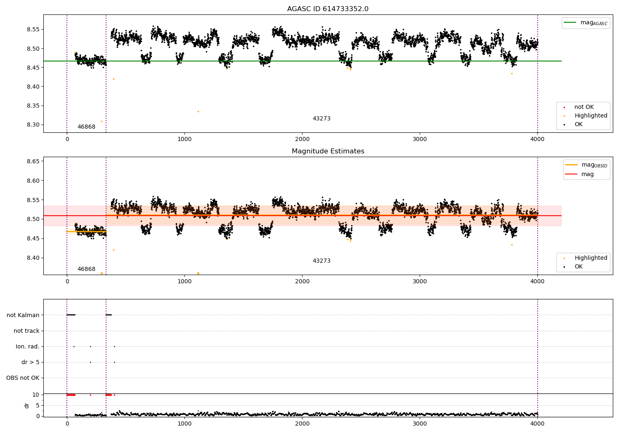This screenshot has height=433, width=619.
Task: Click red dr markers at x=0 in bottom plot
Action: 71,395
